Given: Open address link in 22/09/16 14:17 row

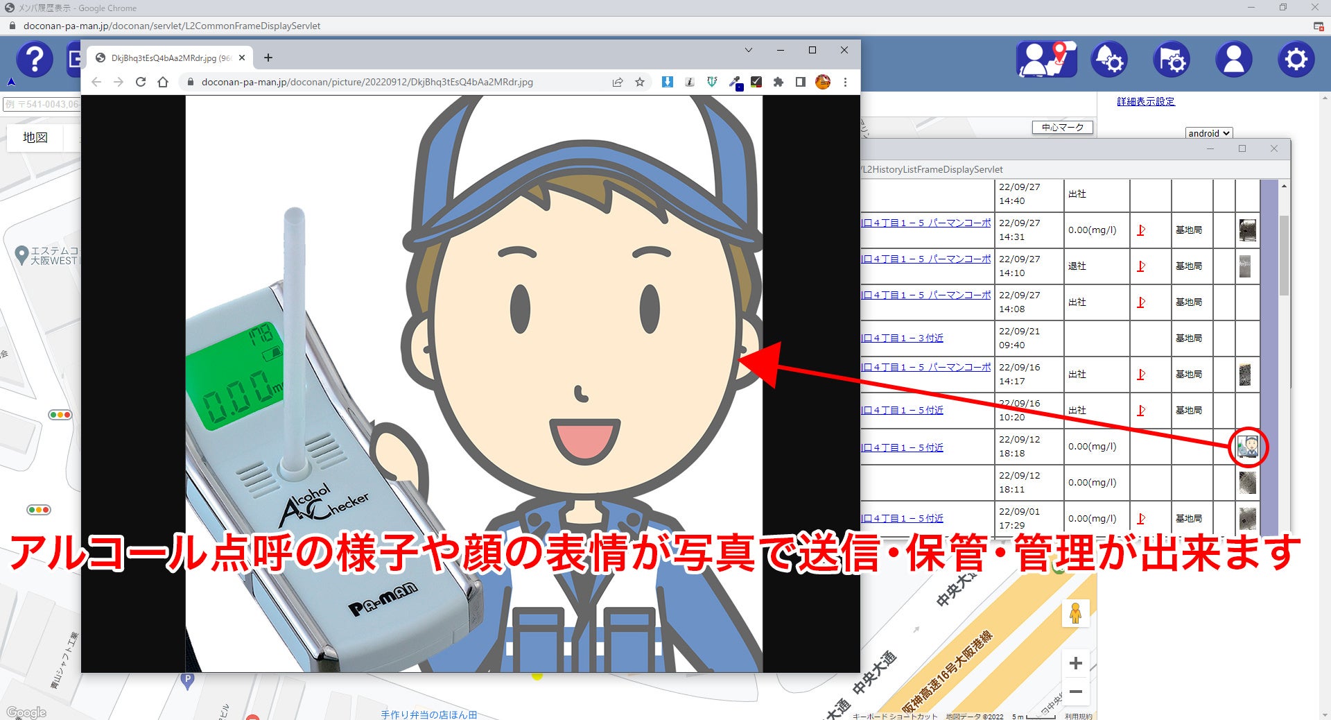Looking at the screenshot, I should (x=926, y=367).
